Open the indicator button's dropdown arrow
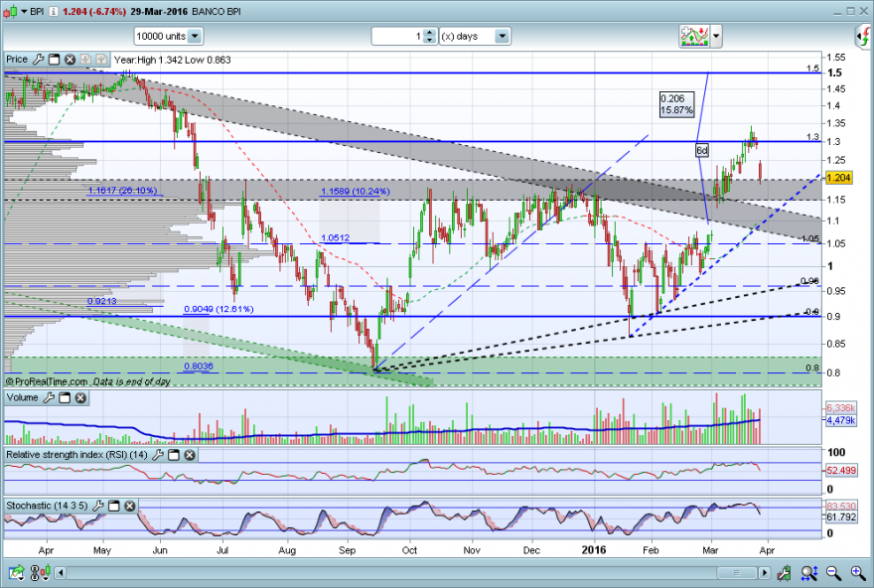 coord(716,37)
